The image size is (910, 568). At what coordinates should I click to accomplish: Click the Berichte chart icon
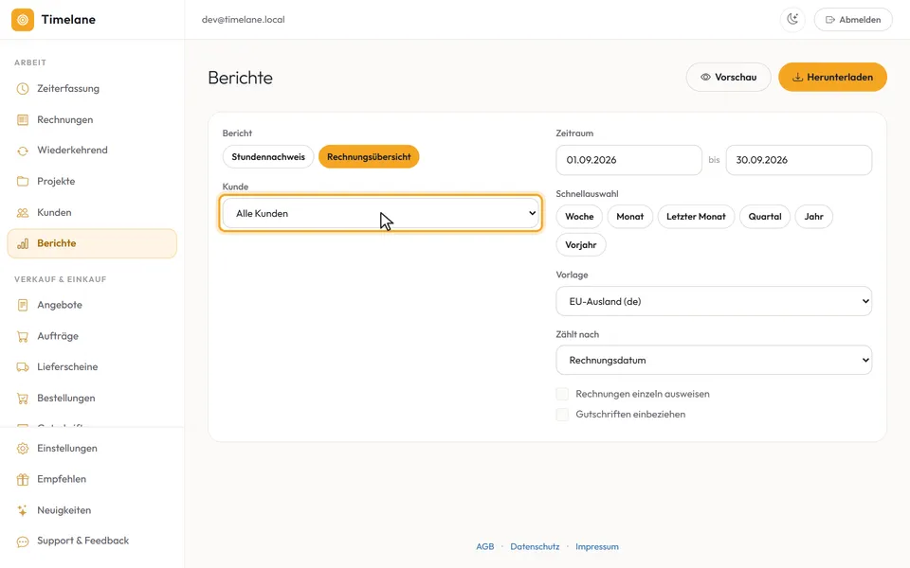point(23,243)
